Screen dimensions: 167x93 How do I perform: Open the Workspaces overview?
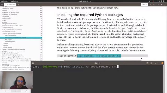click(x=4, y=1)
